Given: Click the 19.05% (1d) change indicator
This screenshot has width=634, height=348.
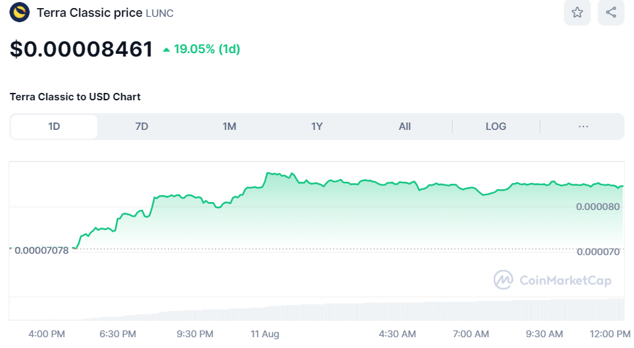Looking at the screenshot, I should point(202,49).
